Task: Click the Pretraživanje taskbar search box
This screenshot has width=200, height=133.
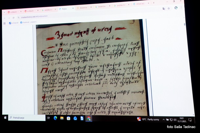Action: tap(26, 117)
